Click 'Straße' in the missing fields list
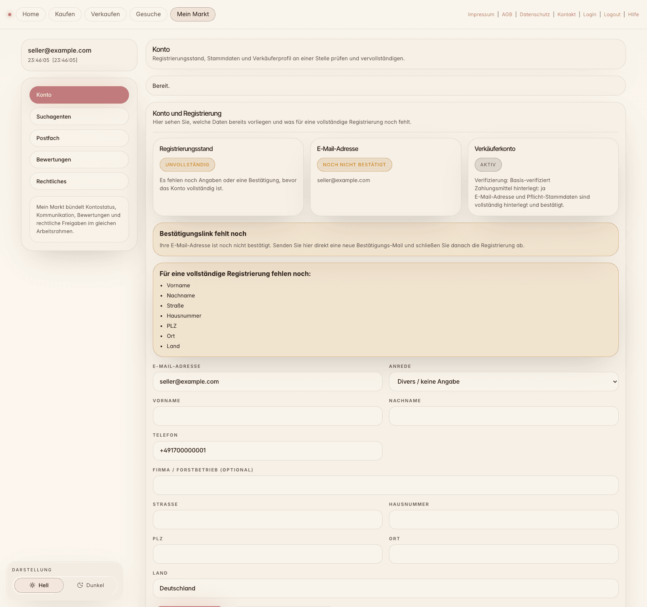This screenshot has width=647, height=607. [x=175, y=306]
